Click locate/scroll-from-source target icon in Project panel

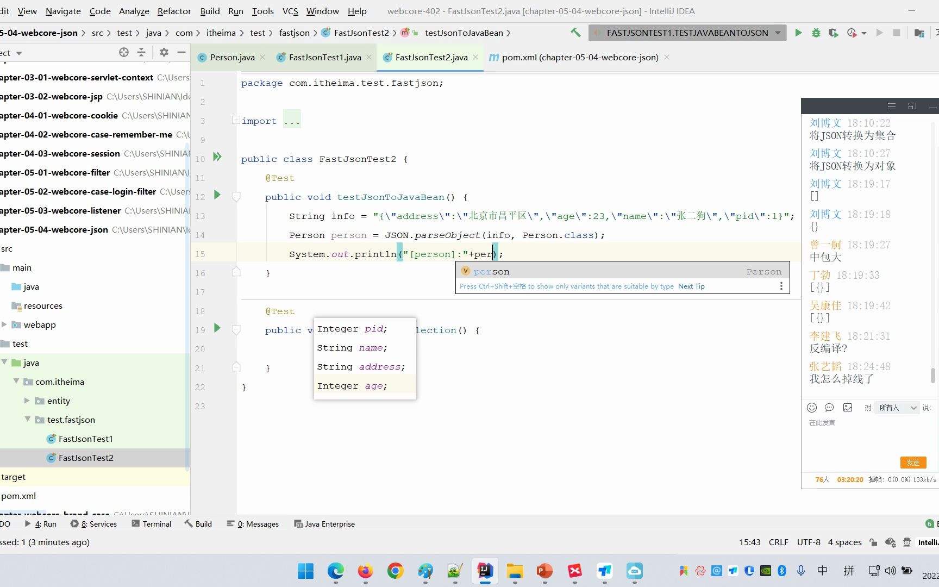pos(124,52)
